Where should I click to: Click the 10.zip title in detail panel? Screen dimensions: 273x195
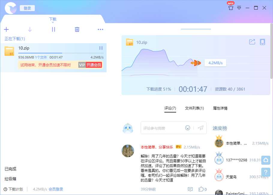[142, 42]
